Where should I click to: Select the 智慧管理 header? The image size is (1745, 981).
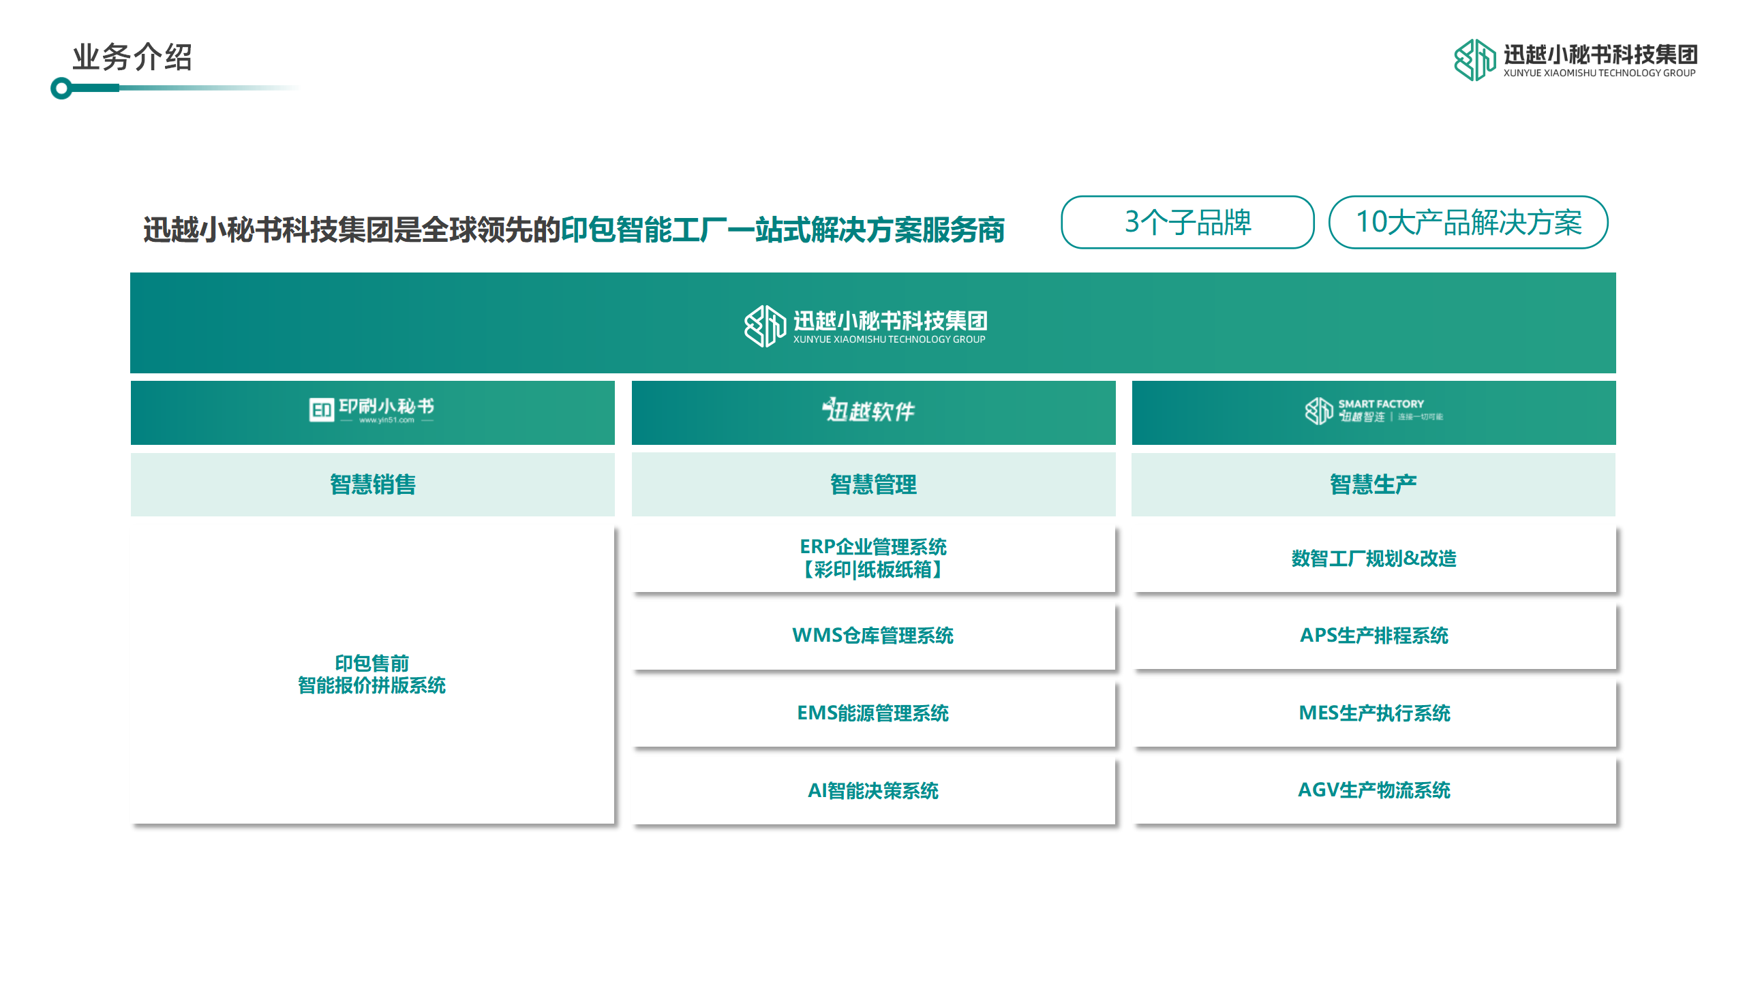click(x=873, y=484)
